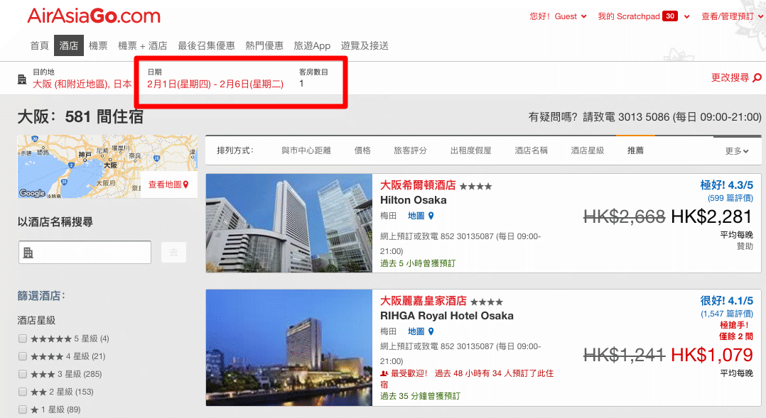Sort results by 旅客評分

[x=411, y=150]
